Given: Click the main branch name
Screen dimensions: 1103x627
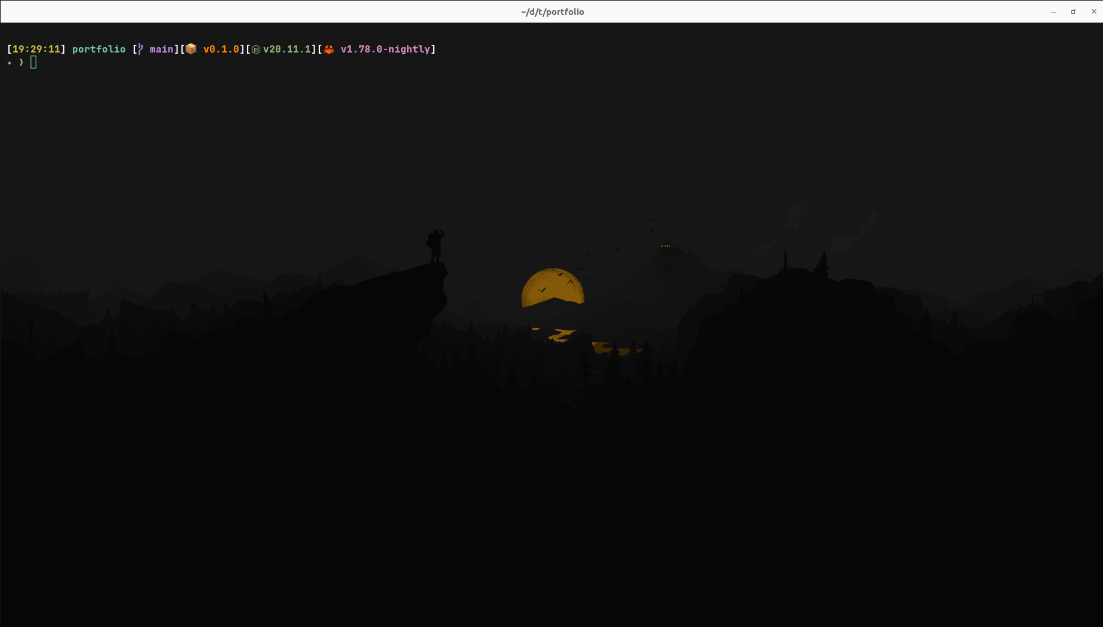Looking at the screenshot, I should tap(161, 50).
